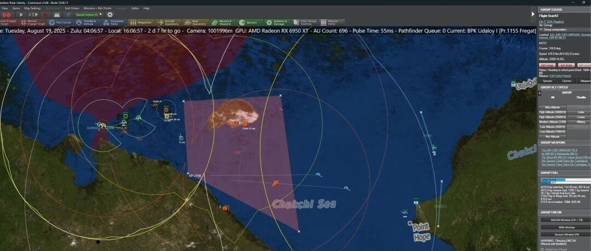Open the Editor menu
This screenshot has width=591, height=251.
135,8
